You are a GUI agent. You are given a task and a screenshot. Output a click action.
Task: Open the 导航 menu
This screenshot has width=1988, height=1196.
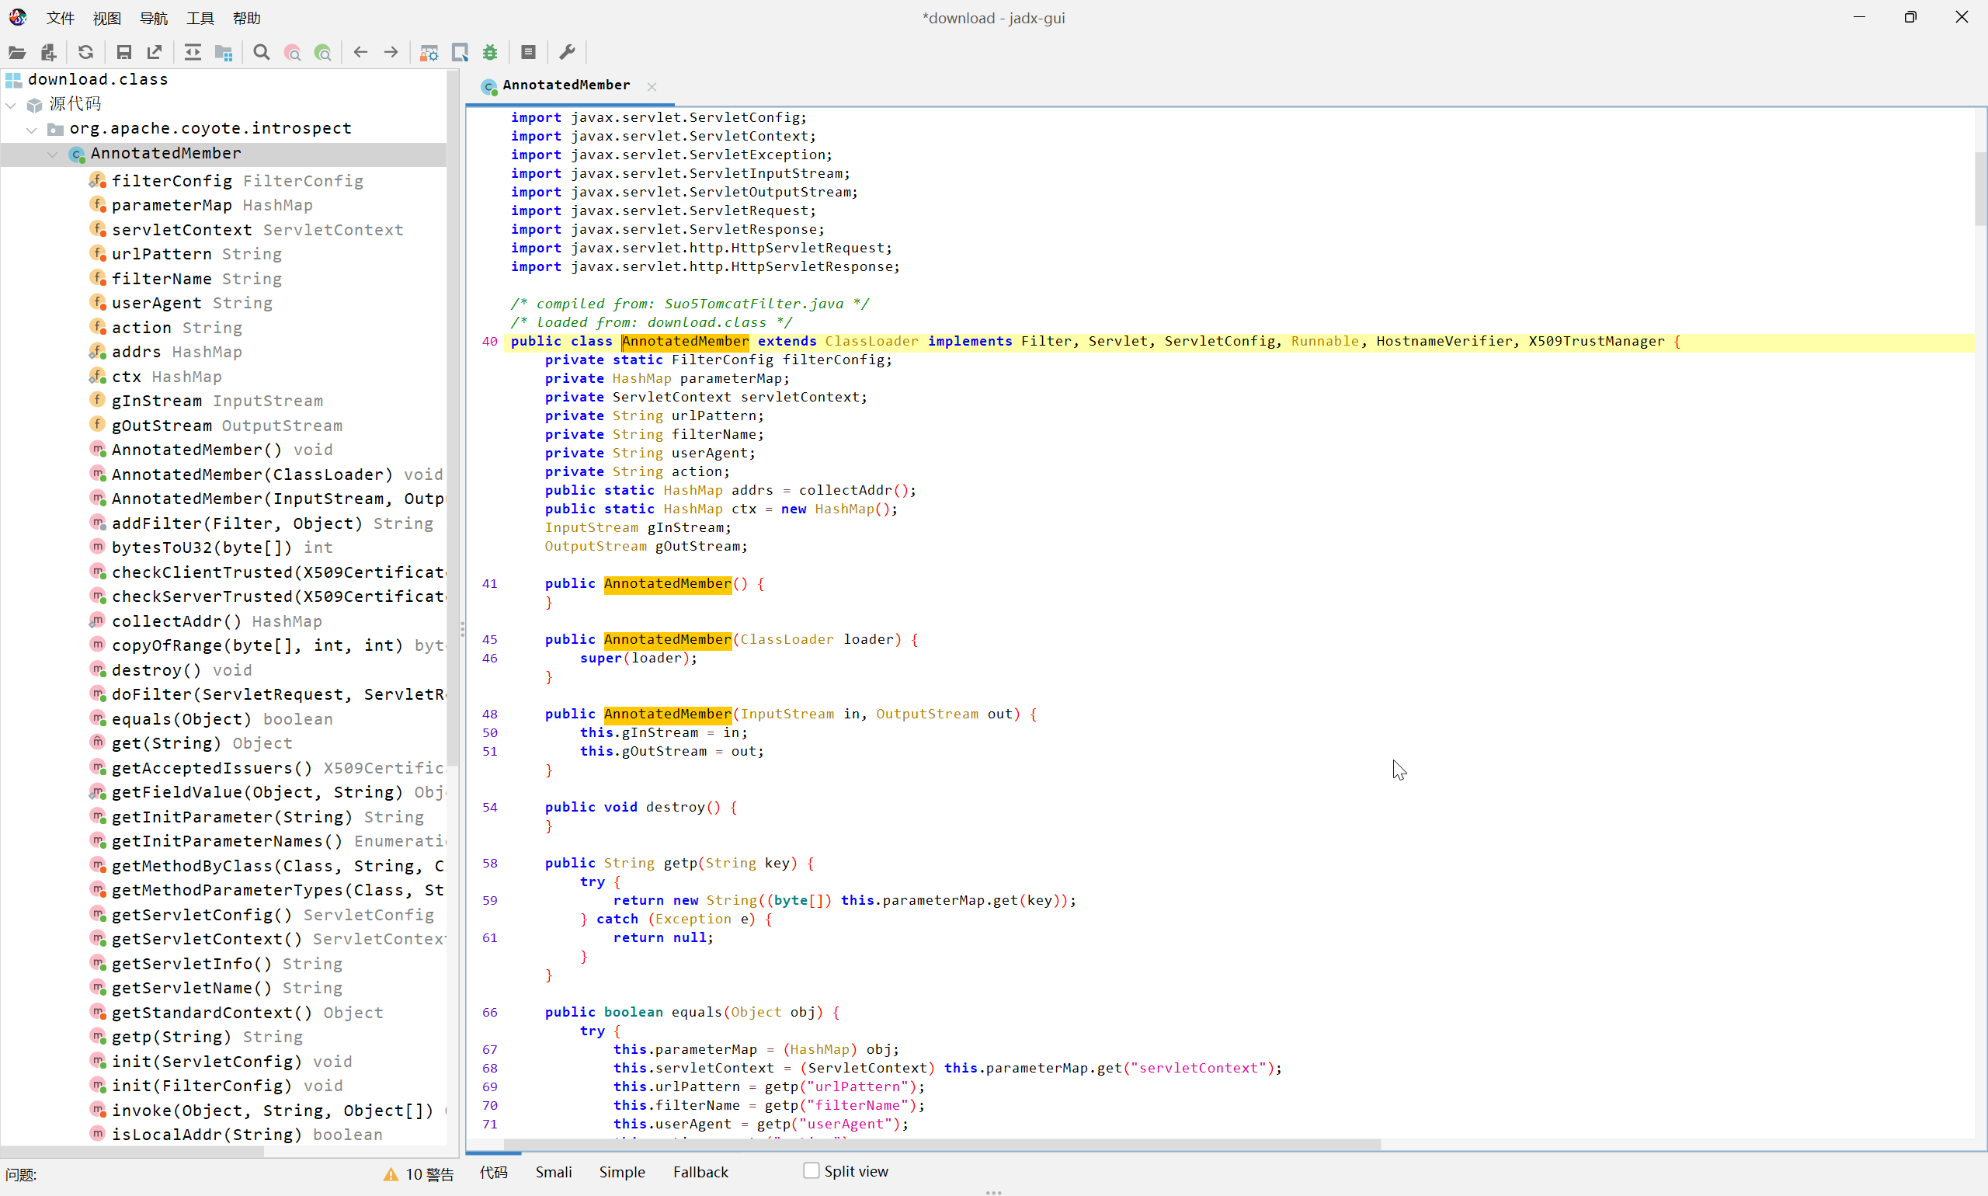coord(153,18)
